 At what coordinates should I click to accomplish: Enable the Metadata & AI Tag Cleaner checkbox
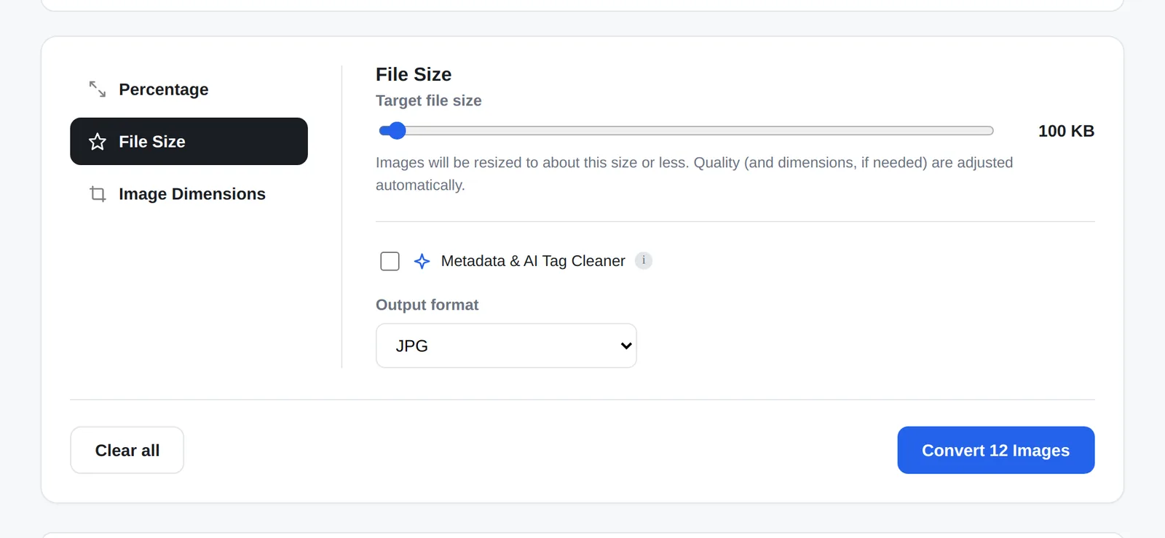[390, 261]
